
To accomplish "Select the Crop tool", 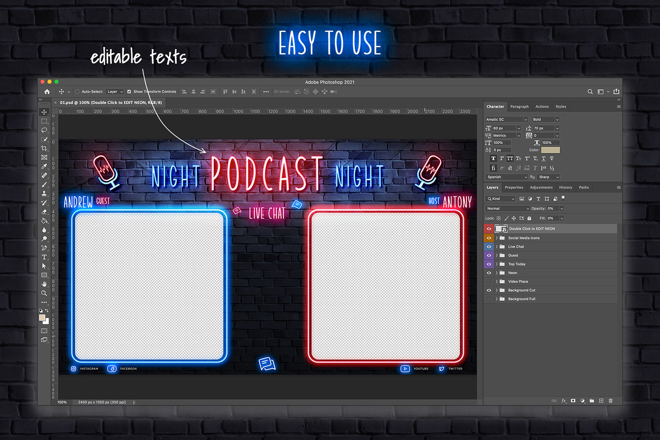I will pos(44,148).
